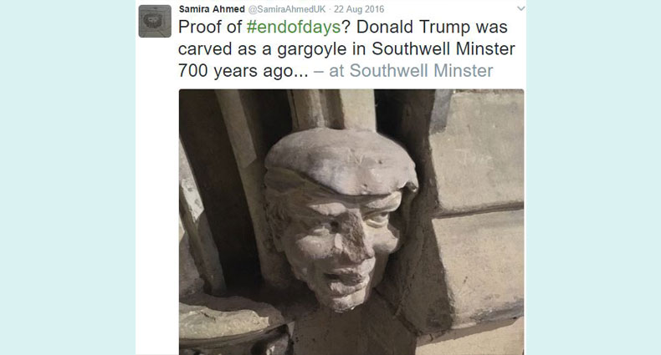Click the '700 years ago...' text
This screenshot has height=355, width=661.
click(243, 71)
